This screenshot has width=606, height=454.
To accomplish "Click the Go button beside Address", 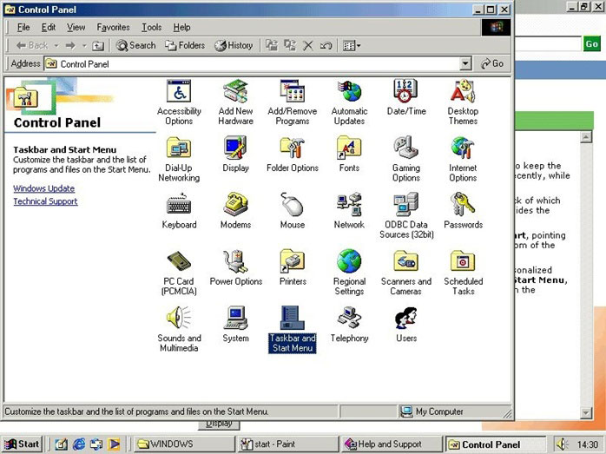I will pos(492,63).
